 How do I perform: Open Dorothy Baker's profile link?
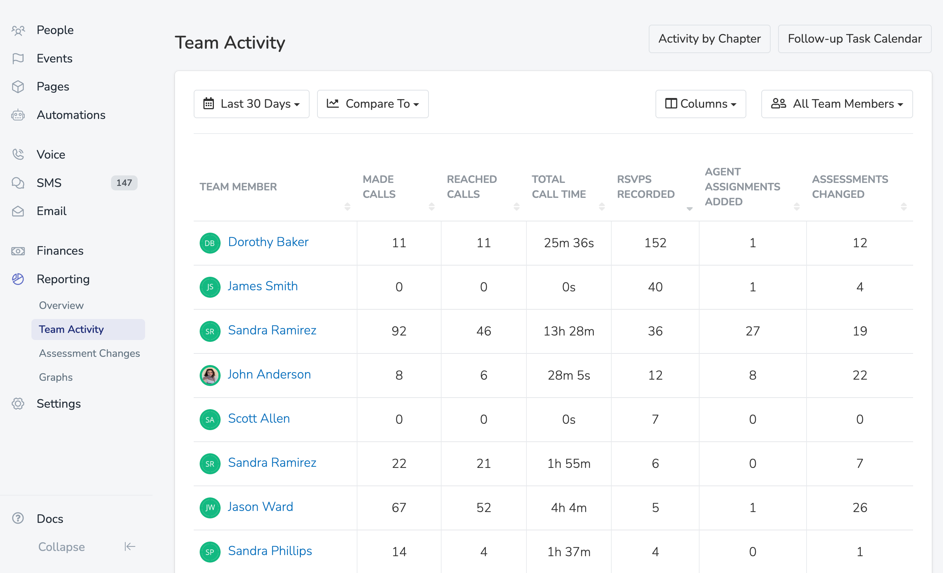pos(268,242)
